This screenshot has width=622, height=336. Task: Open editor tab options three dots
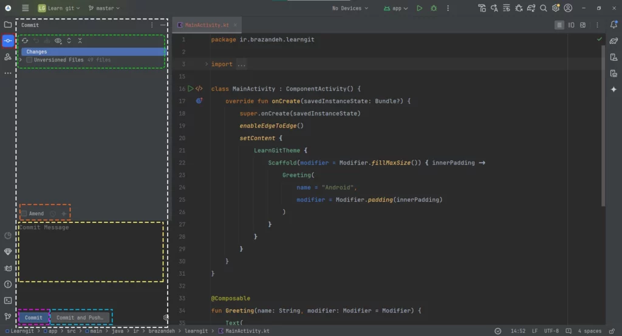(x=598, y=25)
